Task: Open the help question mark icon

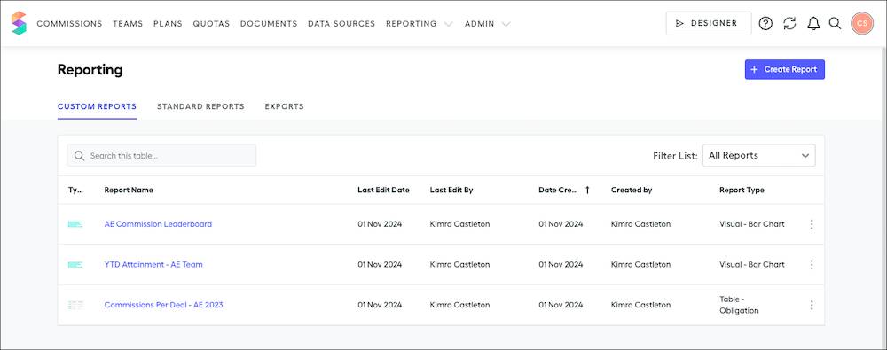Action: tap(765, 23)
